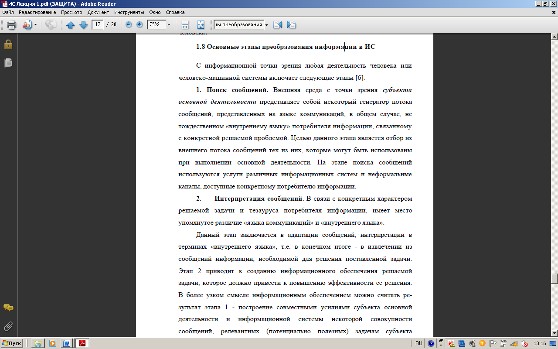Restore the language bar via small window icon
Image resolution: width=558 pixels, height=349 pixels.
tap(441, 341)
